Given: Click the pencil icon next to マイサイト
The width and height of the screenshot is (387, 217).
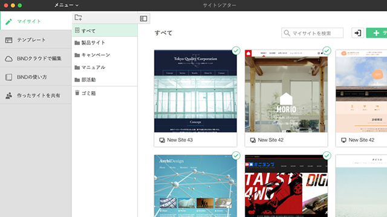Looking at the screenshot, I should point(8,22).
